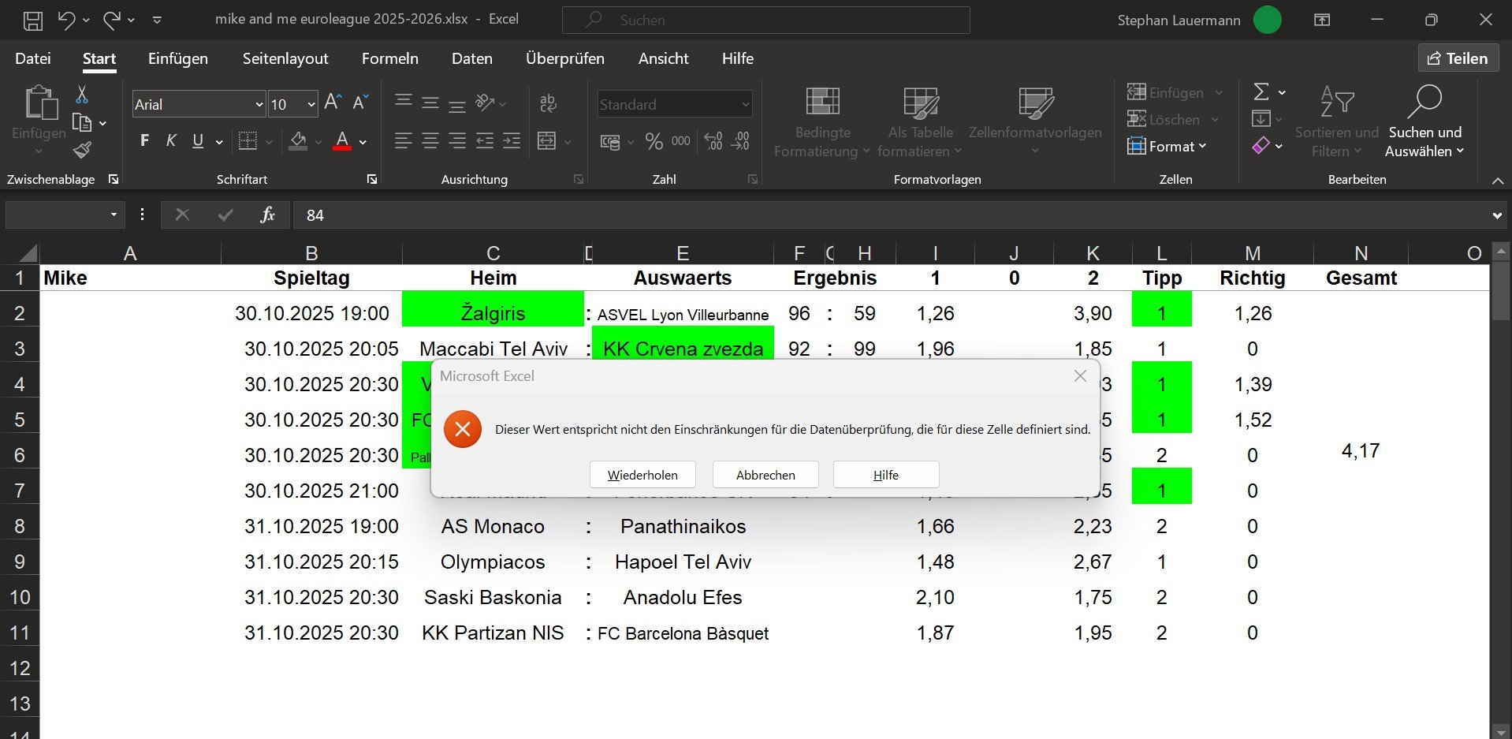Undo the last action

tap(66, 21)
